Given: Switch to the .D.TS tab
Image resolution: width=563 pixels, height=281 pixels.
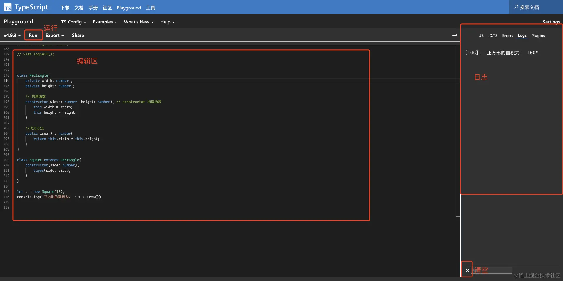Looking at the screenshot, I should point(493,36).
